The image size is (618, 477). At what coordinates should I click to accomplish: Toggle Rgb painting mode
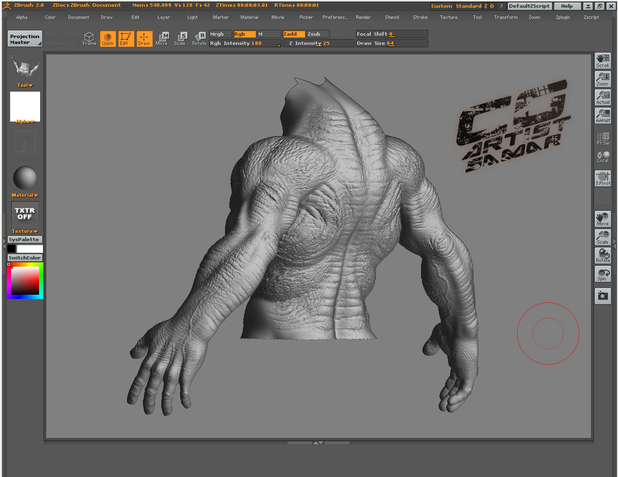point(244,34)
